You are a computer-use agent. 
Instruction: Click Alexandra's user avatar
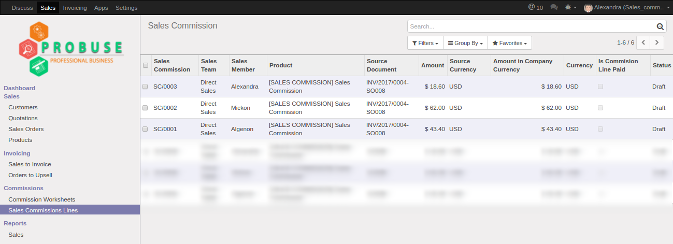[x=588, y=8]
